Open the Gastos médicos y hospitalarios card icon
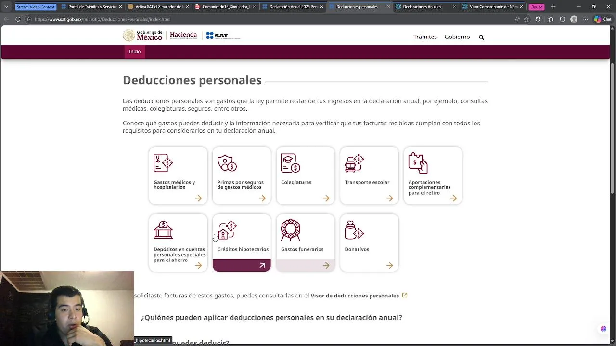This screenshot has height=346, width=616. (163, 163)
